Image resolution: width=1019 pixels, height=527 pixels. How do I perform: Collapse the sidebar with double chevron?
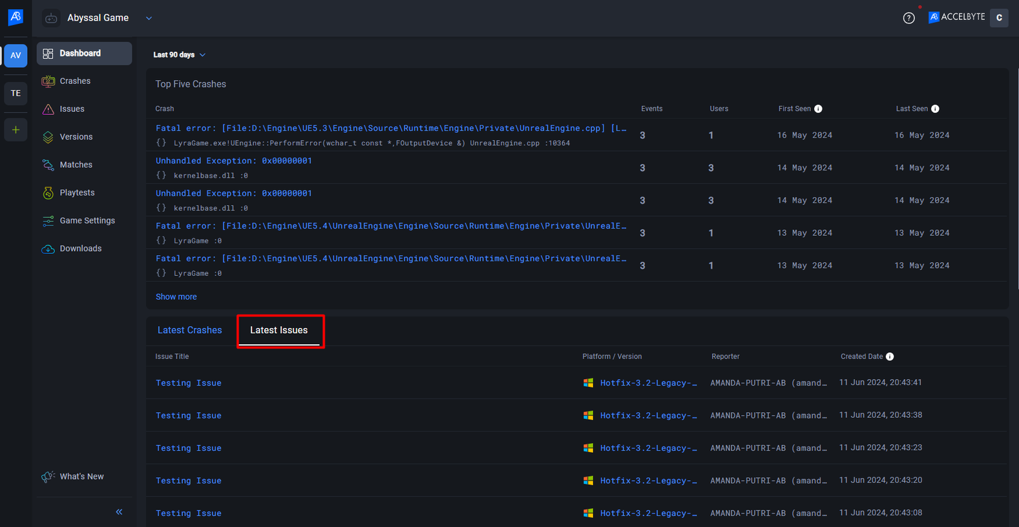point(119,512)
